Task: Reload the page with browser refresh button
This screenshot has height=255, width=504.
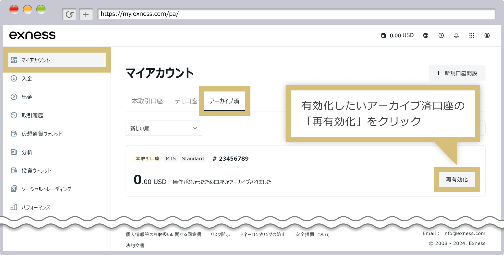Action: [69, 14]
